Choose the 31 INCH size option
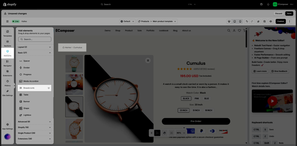The image size is (297, 146). (196, 110)
